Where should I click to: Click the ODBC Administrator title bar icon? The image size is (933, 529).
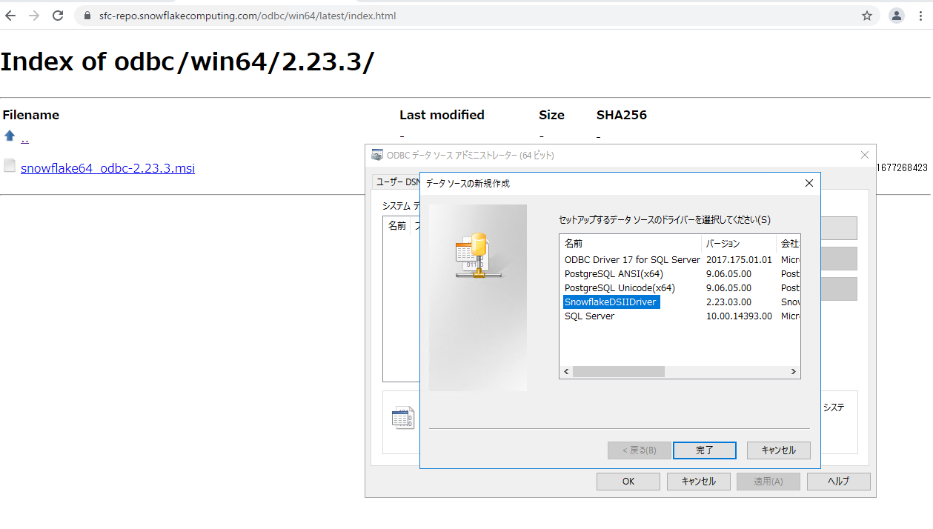click(x=377, y=155)
